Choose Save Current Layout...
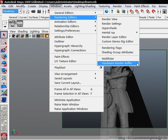The height and width of the screenshot is (140, 168). click(77, 83)
